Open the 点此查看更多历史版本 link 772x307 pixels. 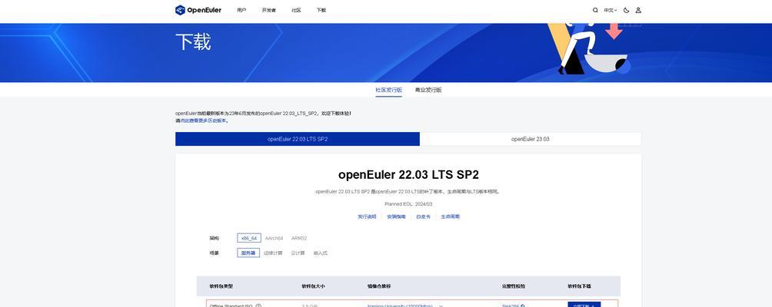(203, 120)
